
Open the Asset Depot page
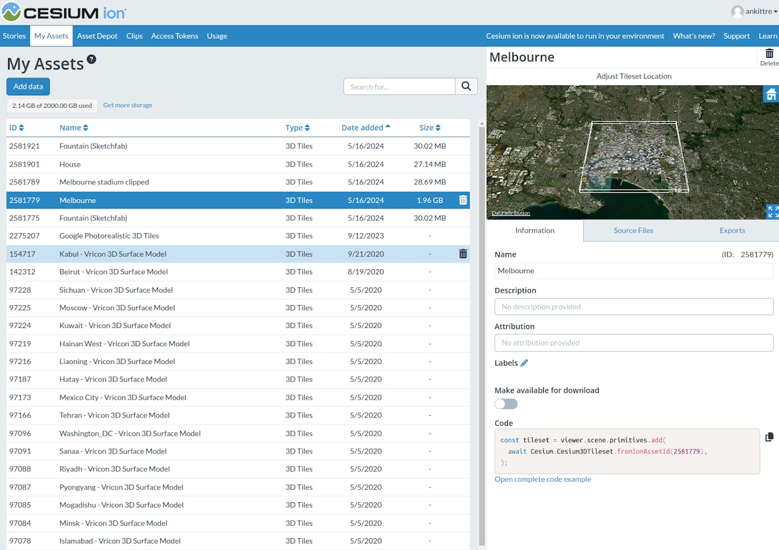(97, 36)
